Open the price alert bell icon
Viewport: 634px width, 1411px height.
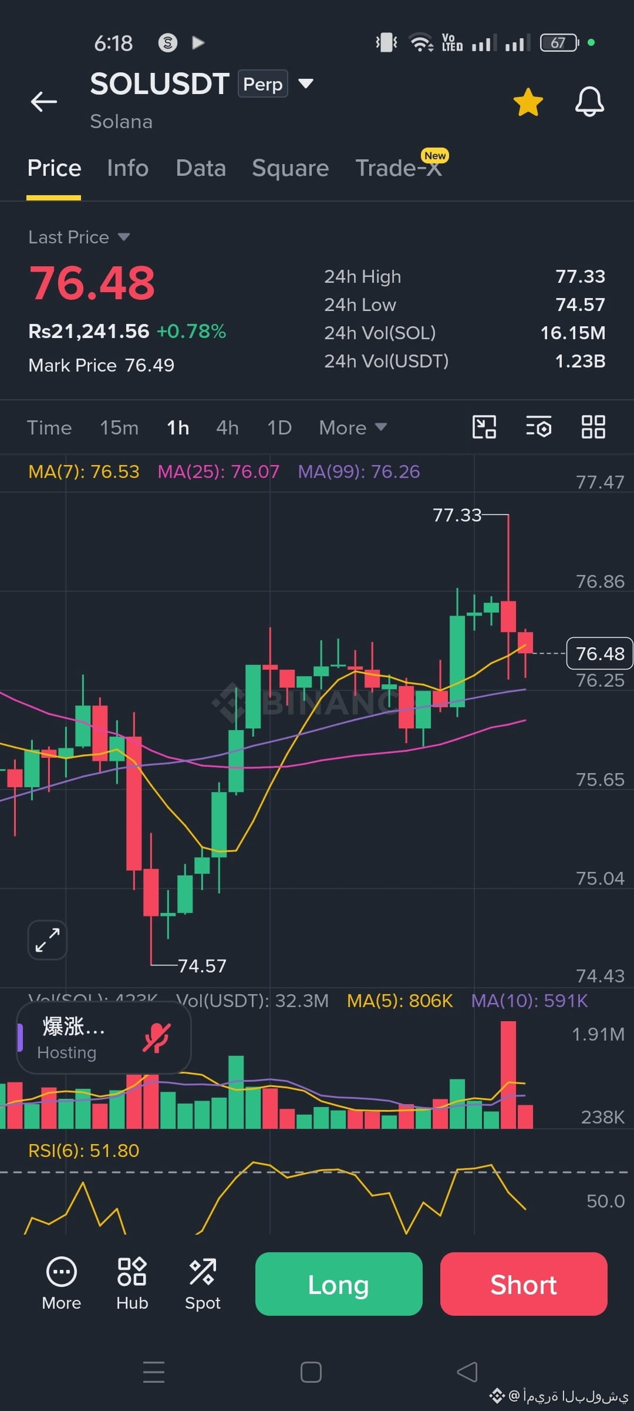pyautogui.click(x=589, y=102)
